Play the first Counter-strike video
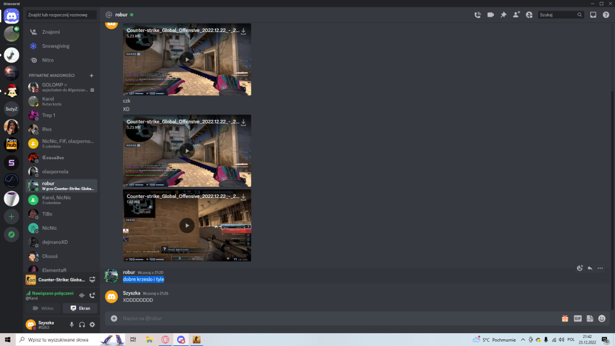Viewport: 615px width, 346px height. pyautogui.click(x=187, y=60)
